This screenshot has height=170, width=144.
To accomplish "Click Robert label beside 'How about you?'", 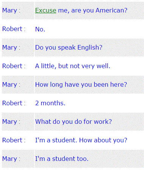I will [x=14, y=140].
